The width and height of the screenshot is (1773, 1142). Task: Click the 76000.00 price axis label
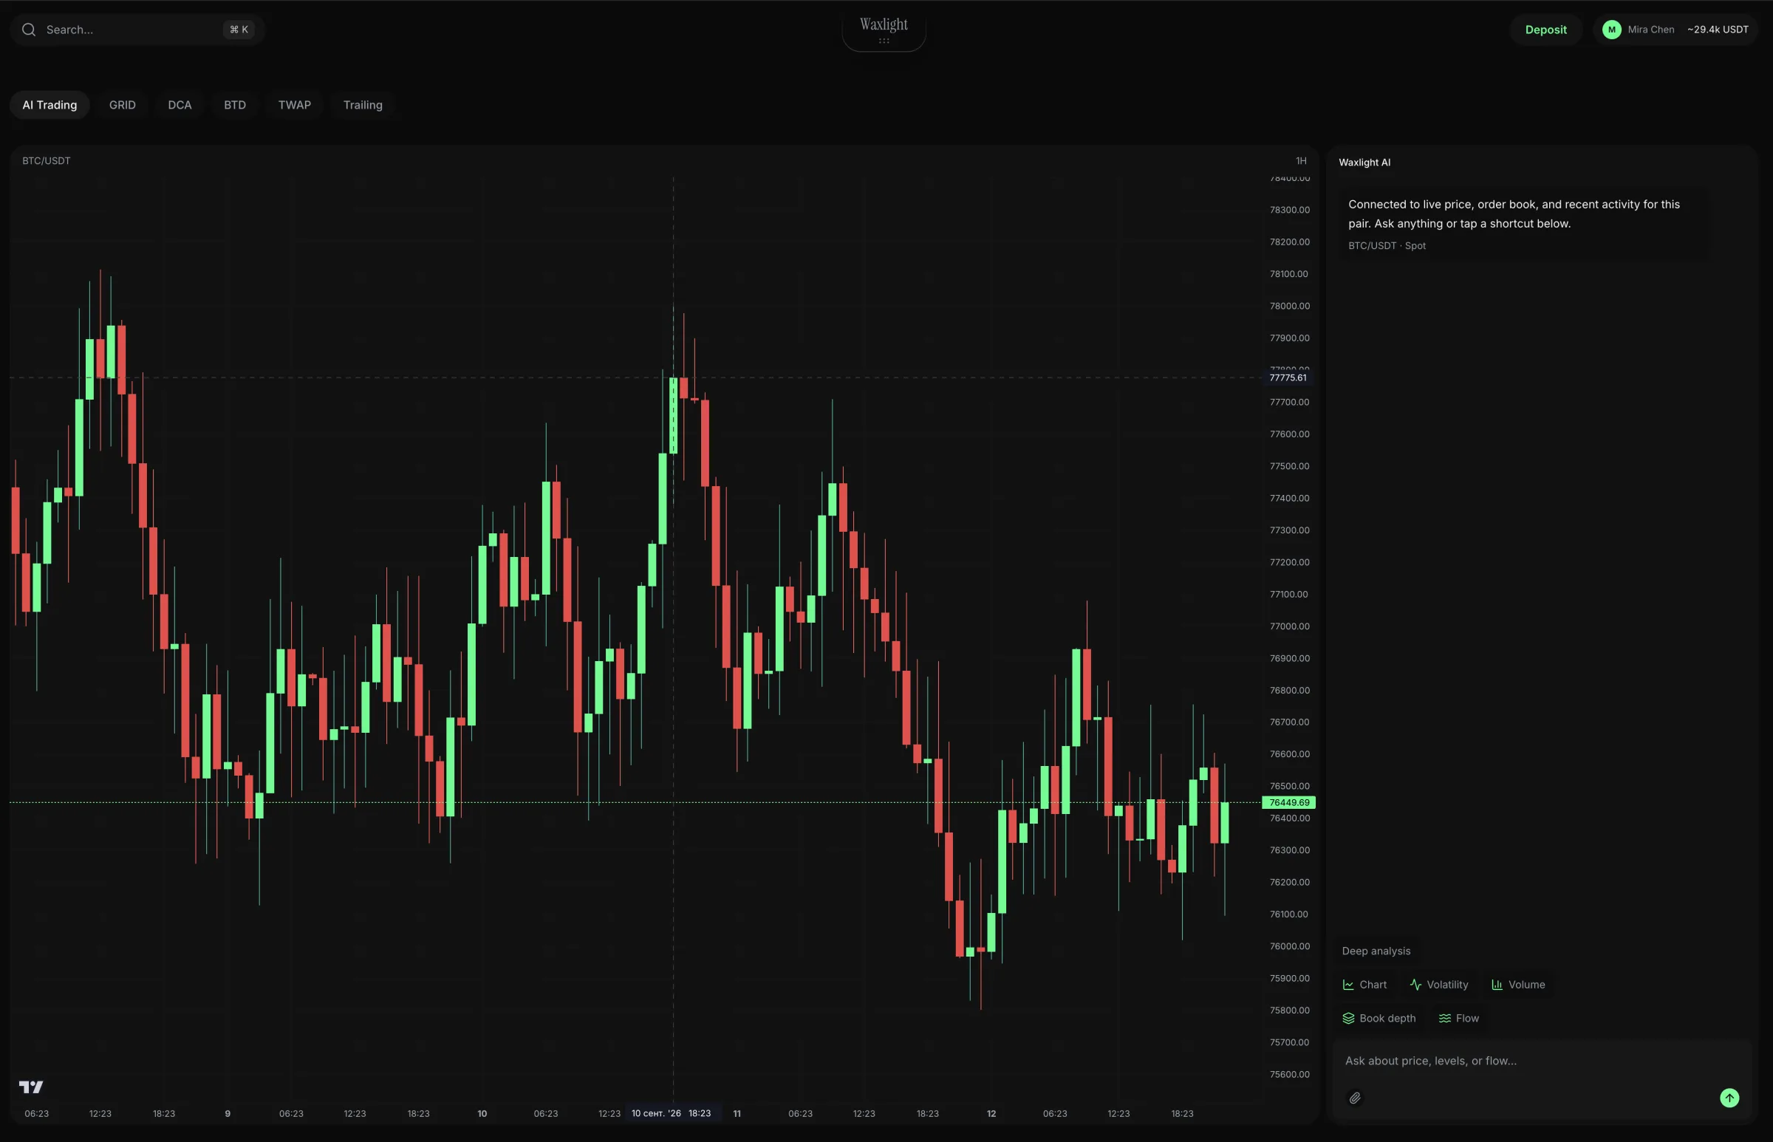[1290, 946]
